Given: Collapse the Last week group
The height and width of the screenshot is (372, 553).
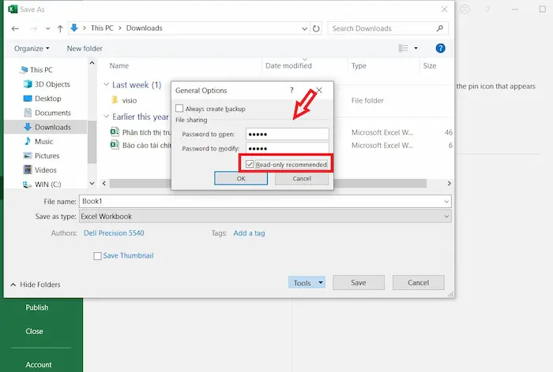Looking at the screenshot, I should pyautogui.click(x=106, y=84).
